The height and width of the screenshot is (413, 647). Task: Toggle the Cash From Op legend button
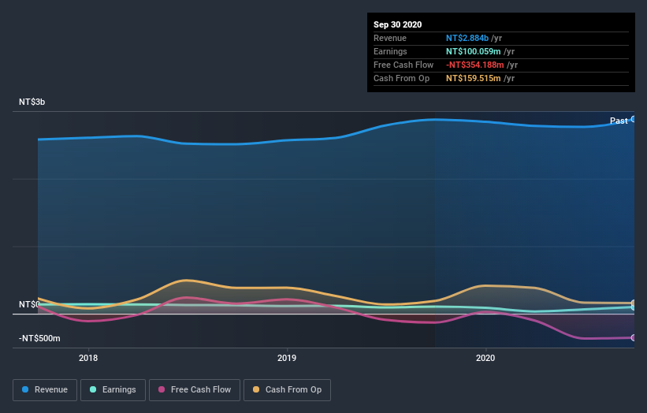287,390
